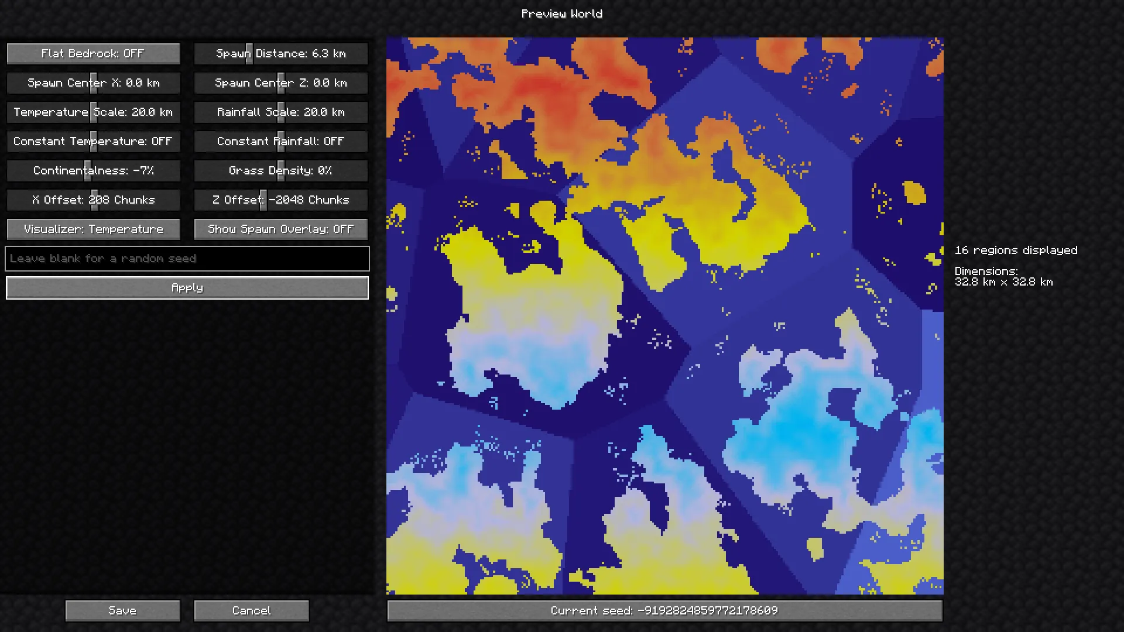Click the random seed input field
Viewport: 1124px width, 632px height.
[187, 258]
